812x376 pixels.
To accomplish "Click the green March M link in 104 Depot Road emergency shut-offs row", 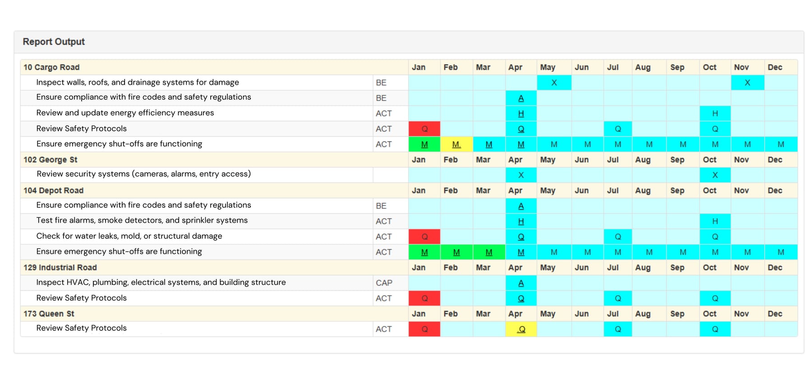I will [x=489, y=252].
